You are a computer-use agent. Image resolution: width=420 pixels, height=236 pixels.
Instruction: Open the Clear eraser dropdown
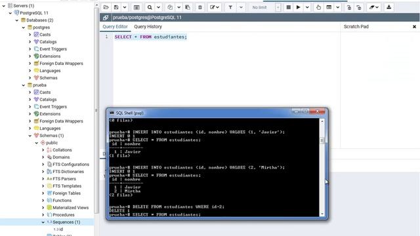[374, 7]
